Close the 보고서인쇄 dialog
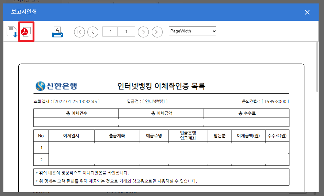 coord(307,12)
